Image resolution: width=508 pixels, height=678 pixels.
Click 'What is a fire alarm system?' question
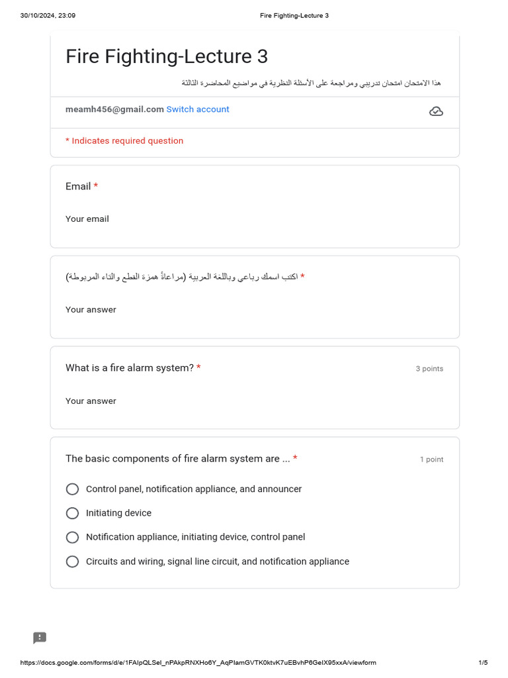coord(130,368)
